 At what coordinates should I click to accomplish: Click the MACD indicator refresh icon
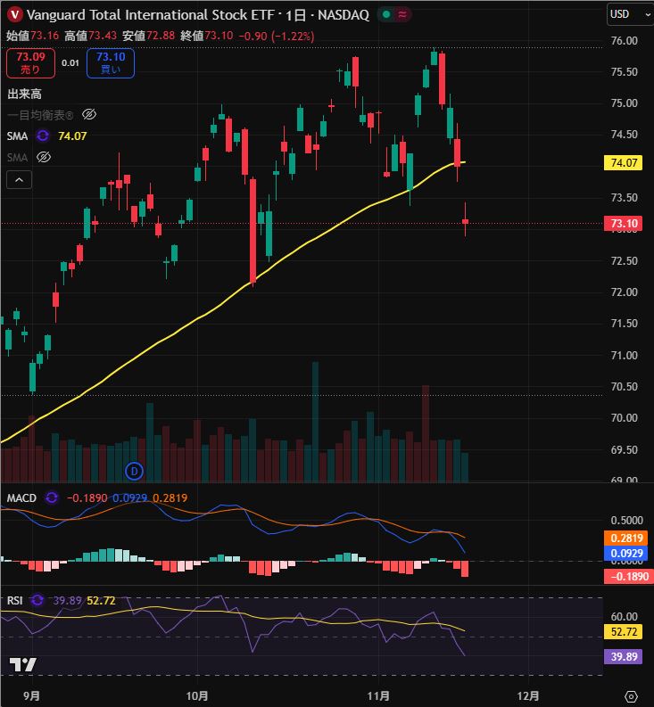pos(52,497)
